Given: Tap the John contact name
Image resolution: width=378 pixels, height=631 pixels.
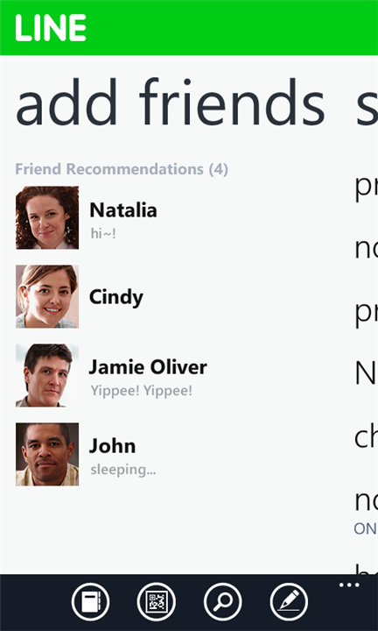Looking at the screenshot, I should (113, 446).
